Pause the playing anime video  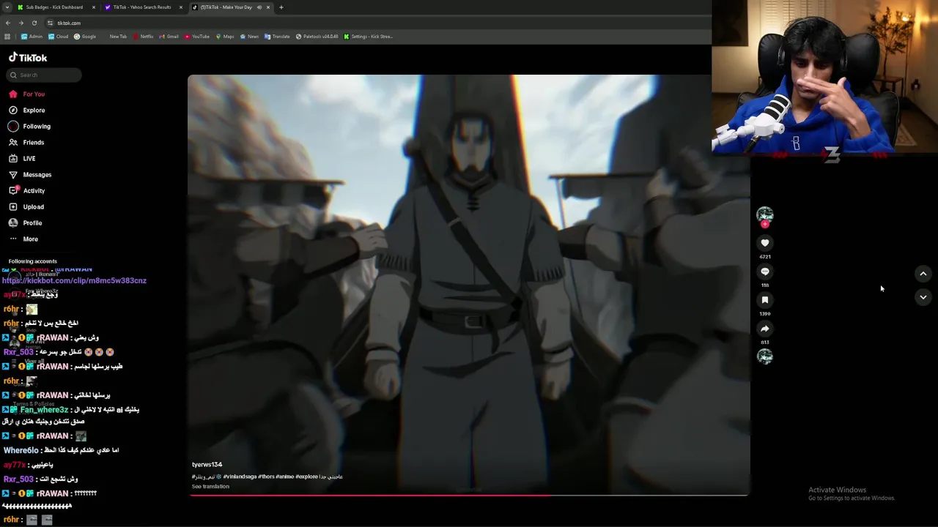469,284
